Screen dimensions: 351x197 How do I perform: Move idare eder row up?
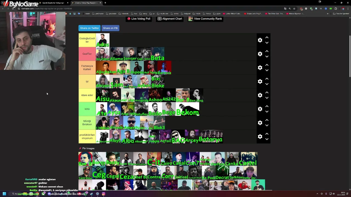[267, 92]
